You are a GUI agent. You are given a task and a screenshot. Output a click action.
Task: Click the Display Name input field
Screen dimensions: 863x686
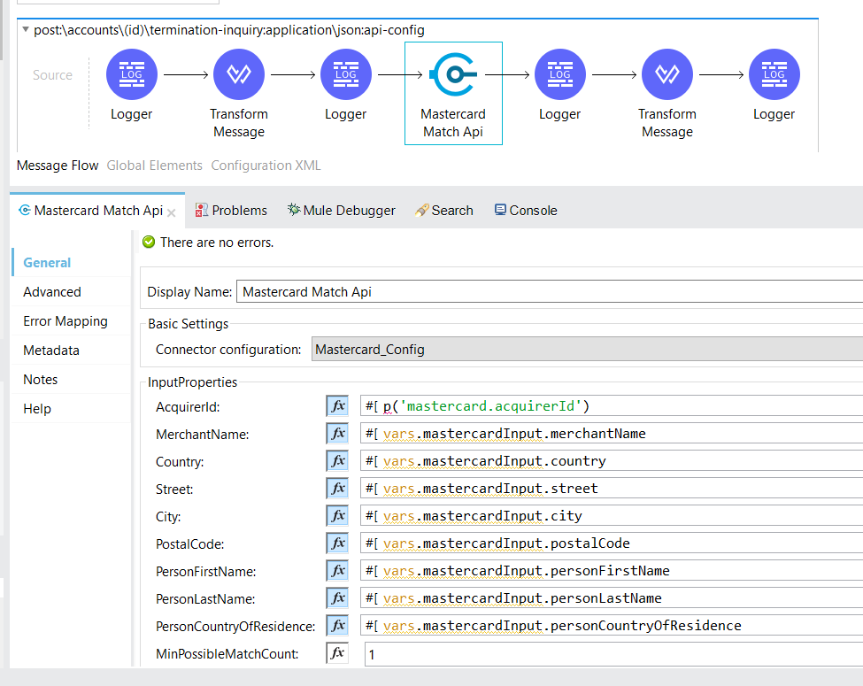point(550,292)
